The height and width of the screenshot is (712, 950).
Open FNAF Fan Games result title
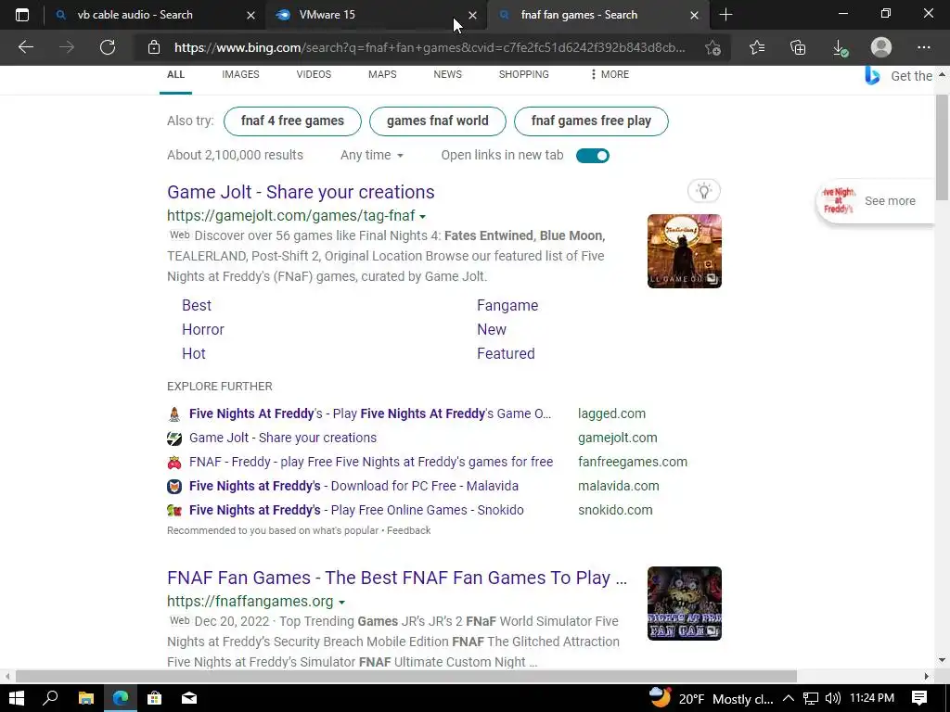pos(397,578)
